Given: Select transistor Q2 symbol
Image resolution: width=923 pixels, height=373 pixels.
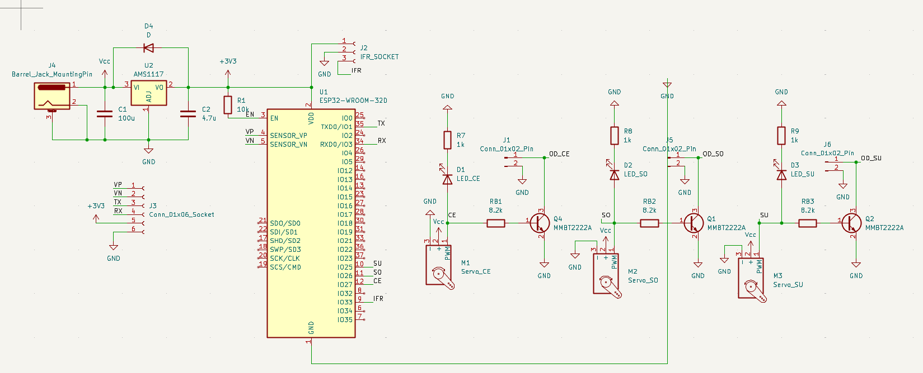Looking at the screenshot, I should tap(851, 223).
